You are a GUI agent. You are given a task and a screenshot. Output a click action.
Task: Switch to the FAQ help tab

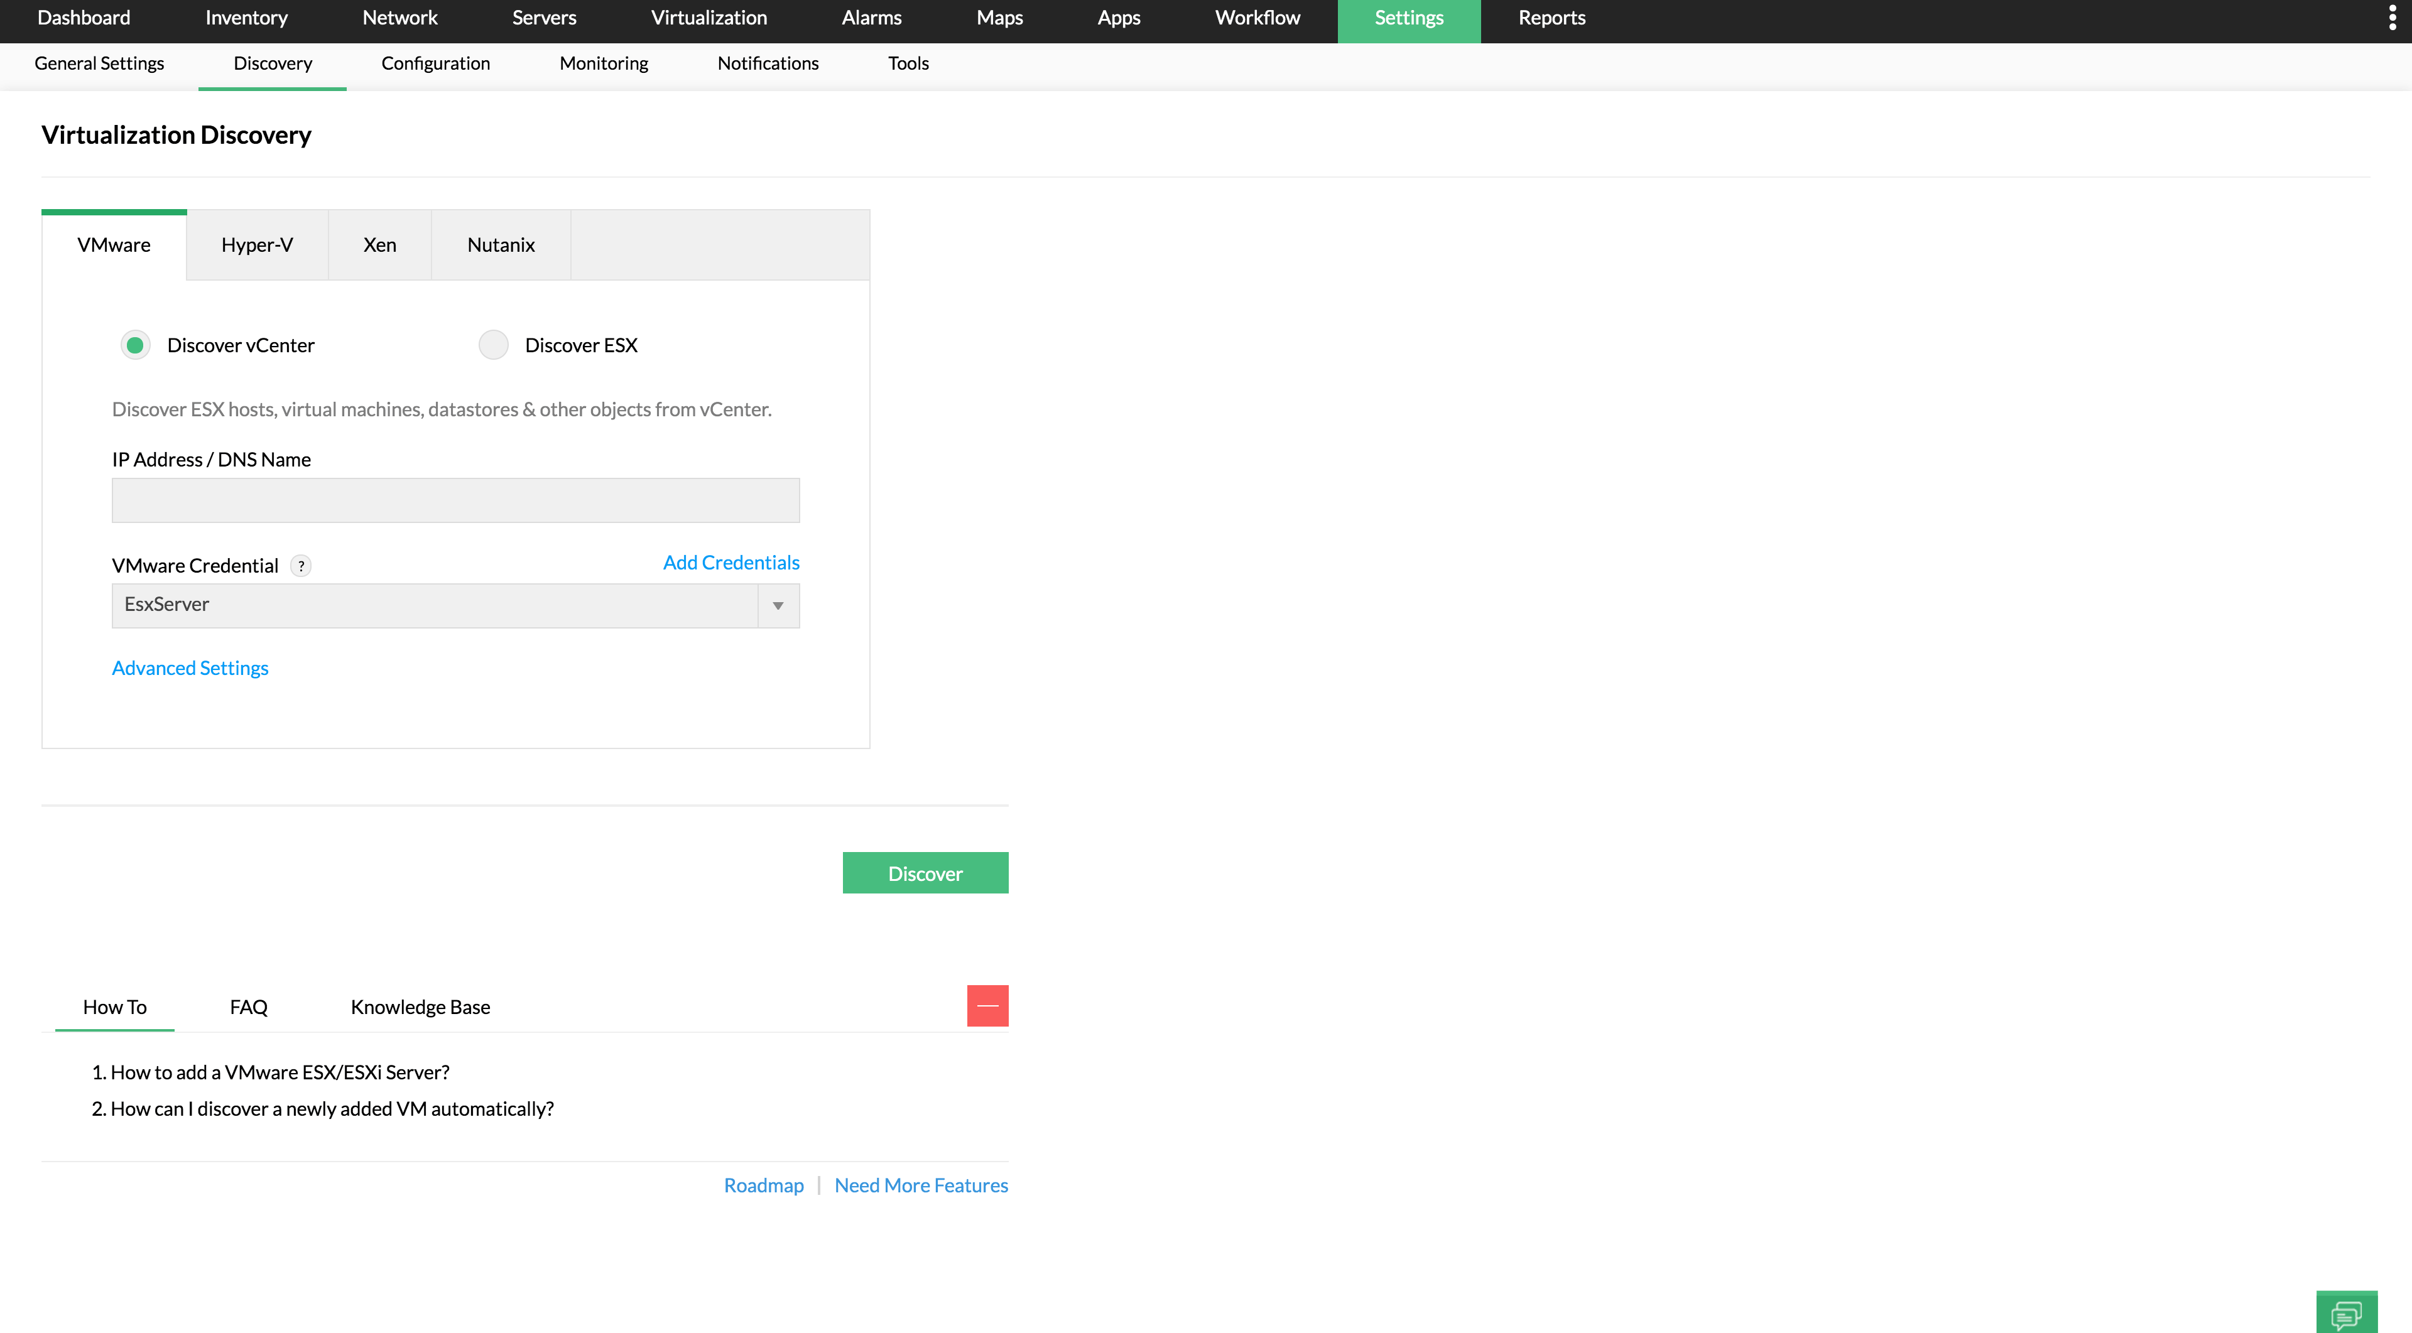(x=248, y=1006)
